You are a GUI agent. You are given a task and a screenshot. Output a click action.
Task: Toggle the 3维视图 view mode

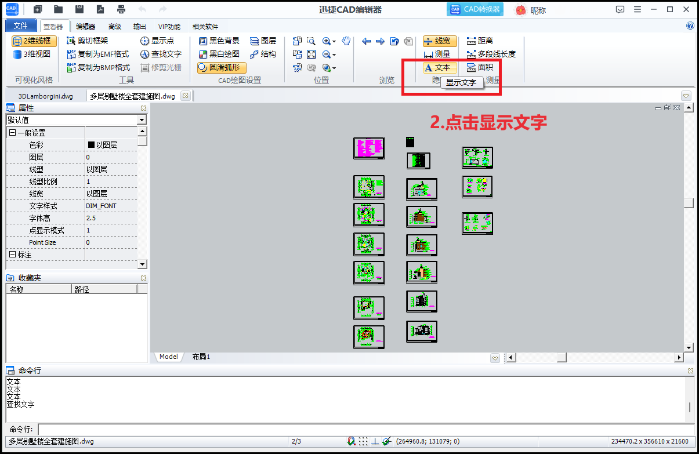tap(32, 54)
